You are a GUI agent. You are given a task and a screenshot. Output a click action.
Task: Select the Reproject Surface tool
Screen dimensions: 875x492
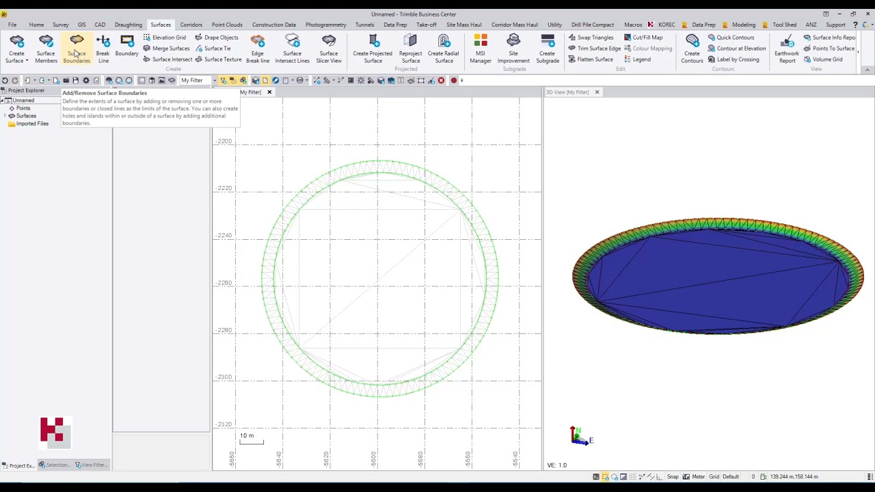point(411,49)
